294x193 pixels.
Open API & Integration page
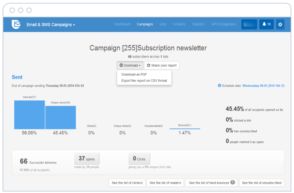(x=224, y=24)
